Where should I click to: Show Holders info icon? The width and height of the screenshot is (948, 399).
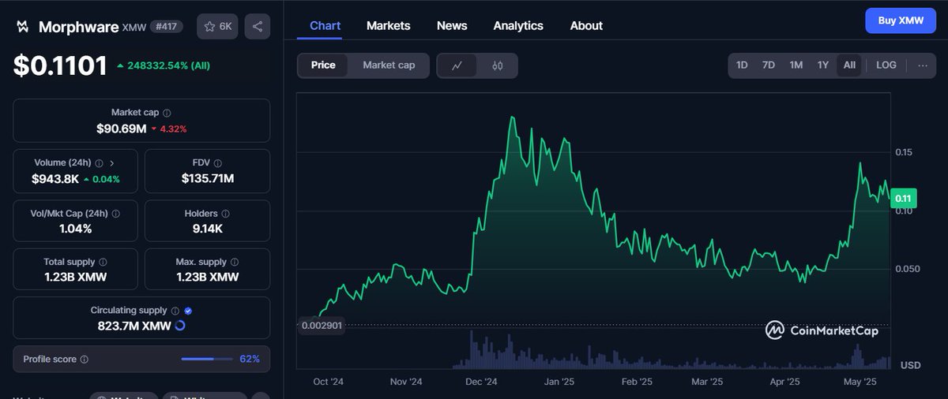coord(226,214)
